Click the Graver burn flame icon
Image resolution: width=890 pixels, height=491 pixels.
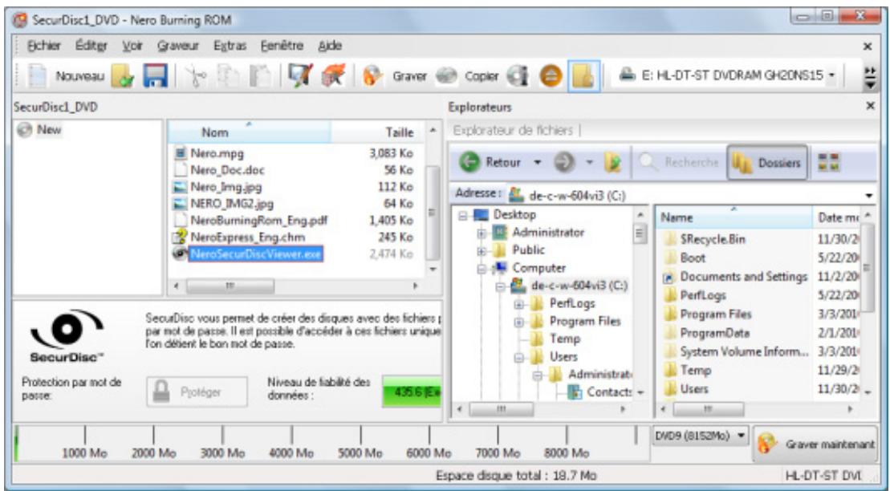(372, 75)
